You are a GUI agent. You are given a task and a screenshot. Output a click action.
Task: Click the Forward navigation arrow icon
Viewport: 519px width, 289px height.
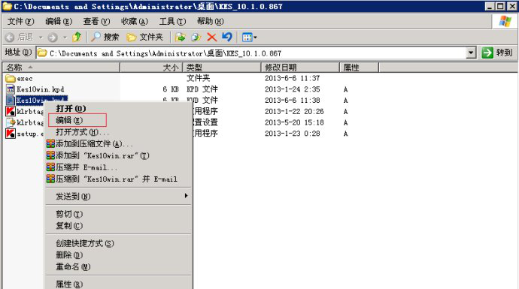pyautogui.click(x=53, y=38)
